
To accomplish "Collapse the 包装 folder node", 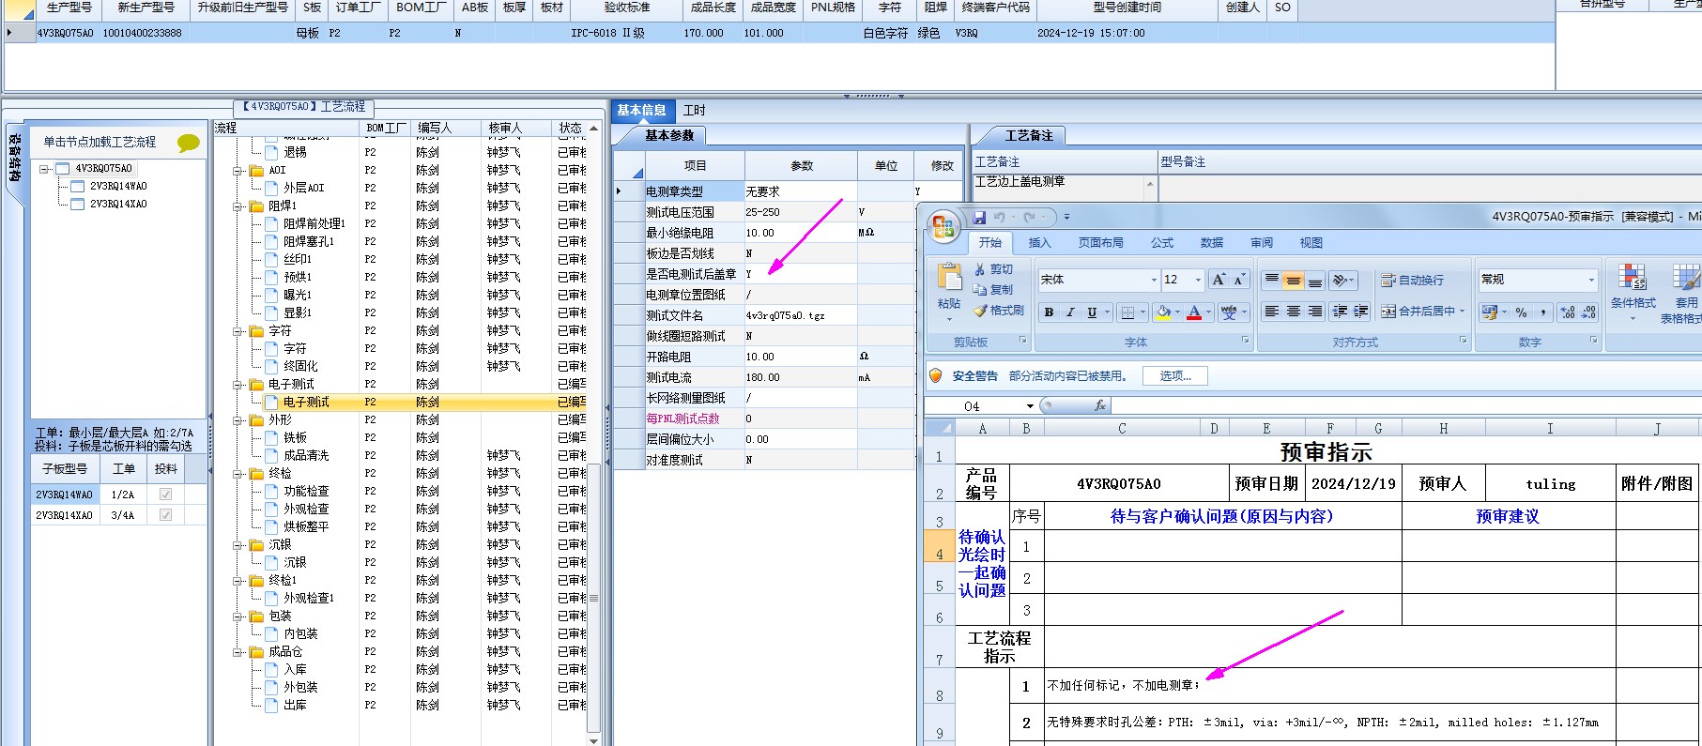I will [238, 617].
